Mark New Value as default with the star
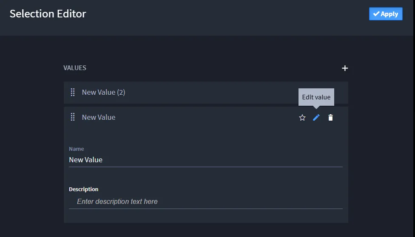415x237 pixels. [x=302, y=118]
